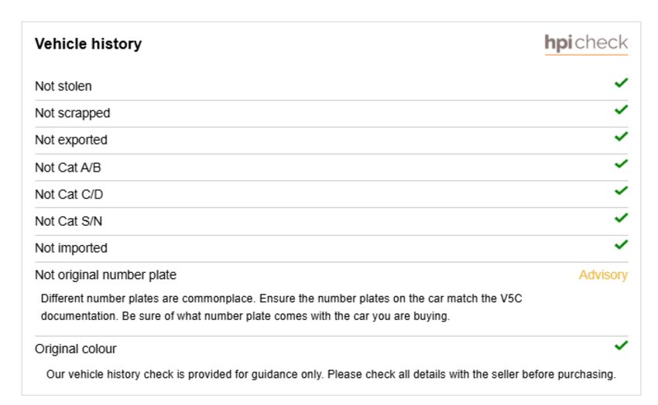Screen dimensions: 658x405
Task: Select the Not scrapped row label
Action: click(72, 114)
